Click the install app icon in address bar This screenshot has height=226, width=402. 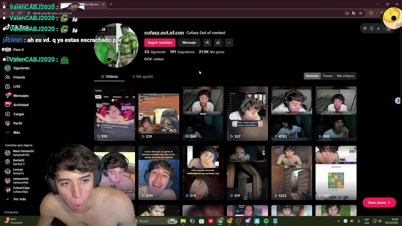pos(347,13)
